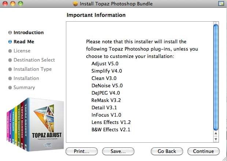Viewport: 227px width, 161px height.
Task: Click the blue Read Me step bullet
Action: point(10,42)
